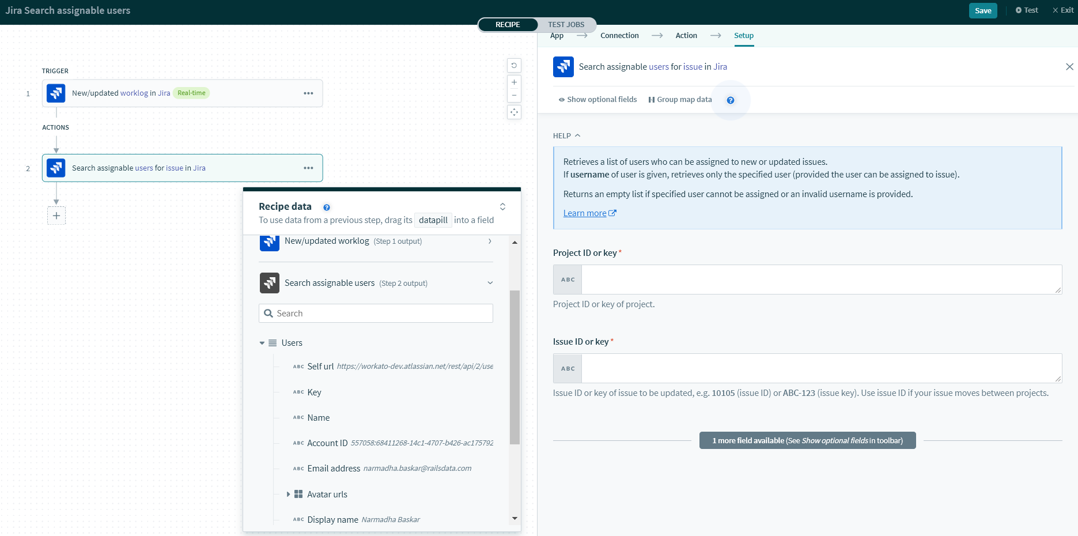Toggle Show optional fields
This screenshot has width=1078, height=536.
[597, 99]
